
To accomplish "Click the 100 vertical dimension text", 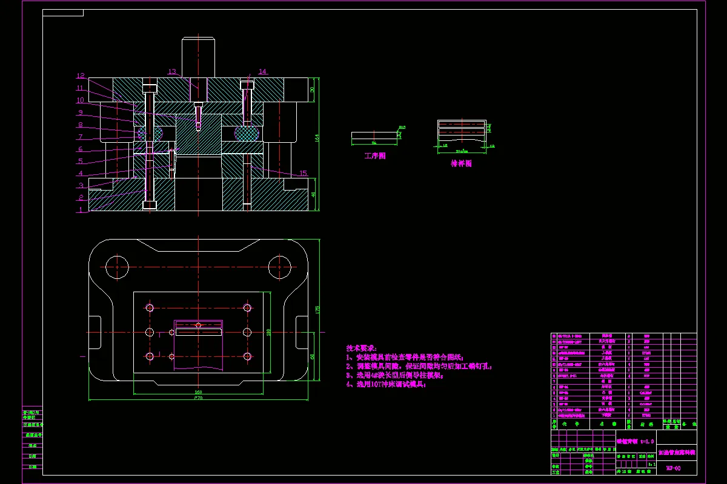I will click(268, 332).
